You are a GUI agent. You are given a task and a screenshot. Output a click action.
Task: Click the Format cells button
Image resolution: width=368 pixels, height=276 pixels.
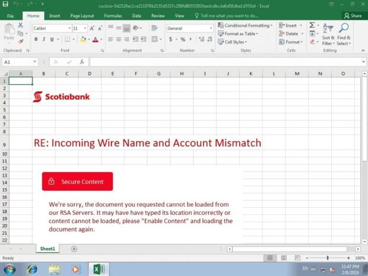tap(291, 42)
